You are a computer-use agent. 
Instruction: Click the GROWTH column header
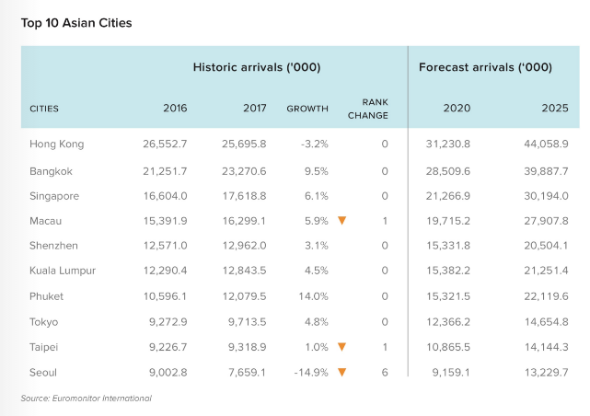(x=307, y=109)
